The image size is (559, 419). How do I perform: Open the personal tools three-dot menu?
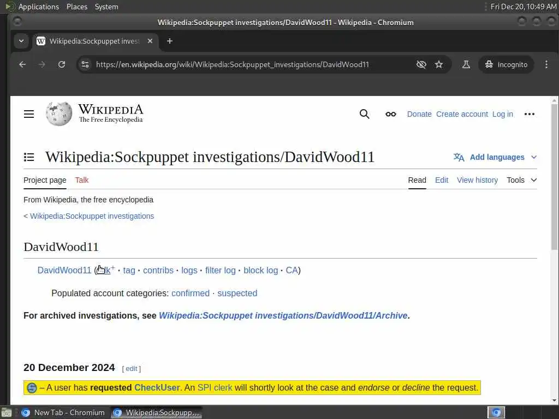click(530, 114)
